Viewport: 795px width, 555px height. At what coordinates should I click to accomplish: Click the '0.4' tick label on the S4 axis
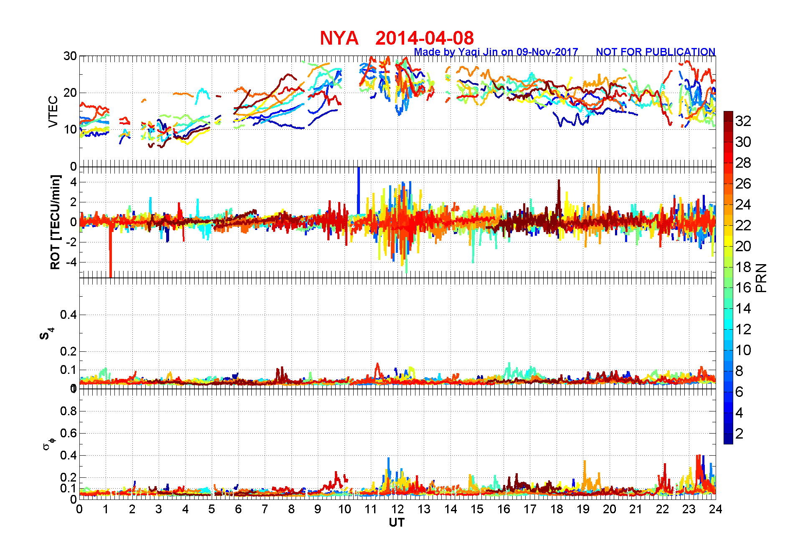(x=69, y=315)
